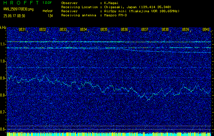The width and height of the screenshot is (214, 136).
Task: Select the AirSpy mini receiver value
Action: point(142,11)
